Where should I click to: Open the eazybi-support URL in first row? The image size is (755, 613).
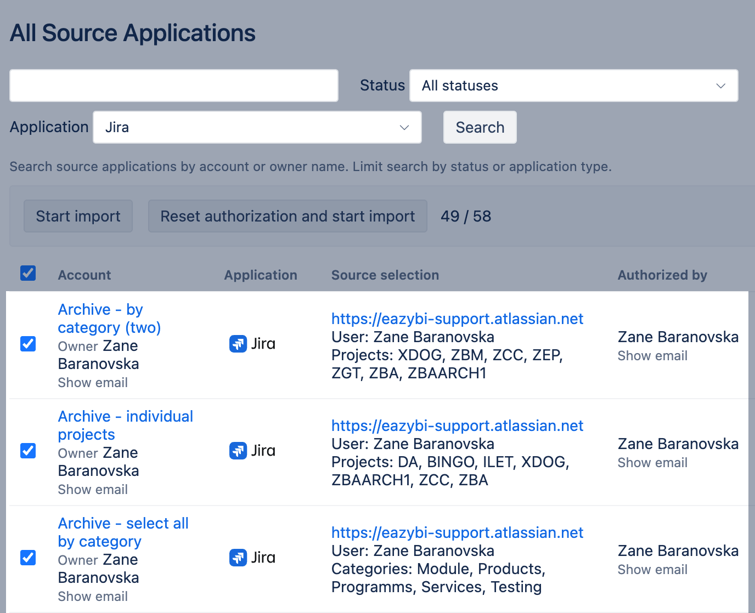point(457,319)
